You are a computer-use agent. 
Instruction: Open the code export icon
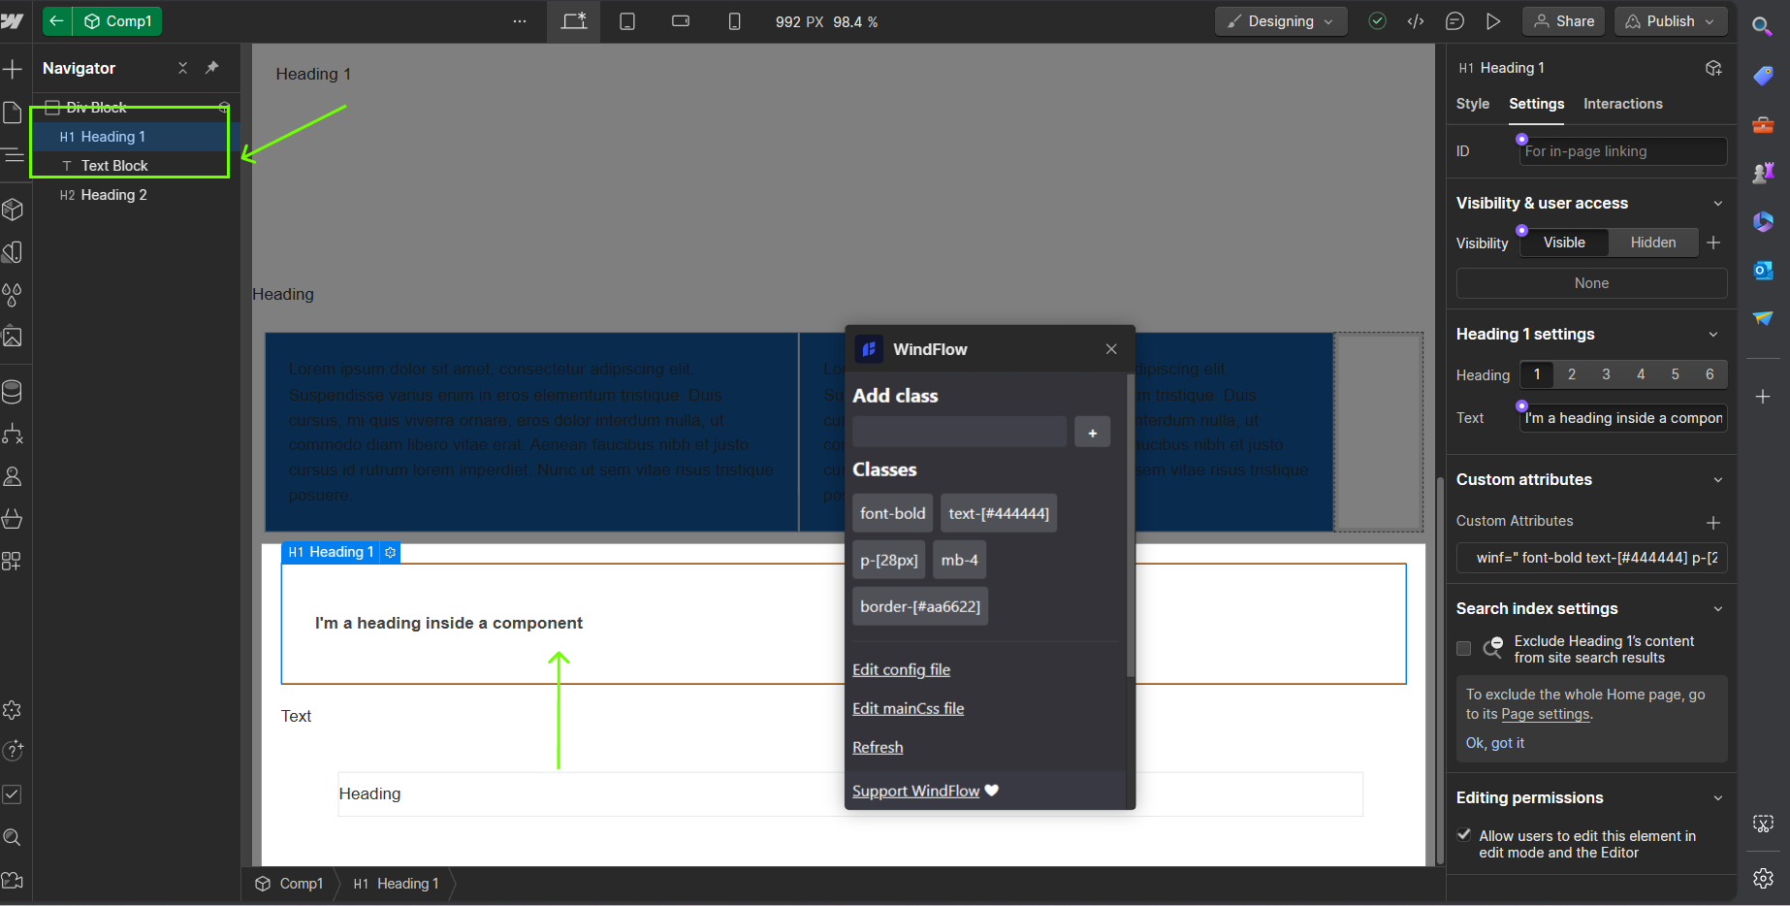pyautogui.click(x=1416, y=21)
